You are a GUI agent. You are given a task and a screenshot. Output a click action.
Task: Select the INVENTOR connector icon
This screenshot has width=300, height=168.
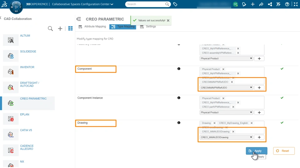coord(11,72)
